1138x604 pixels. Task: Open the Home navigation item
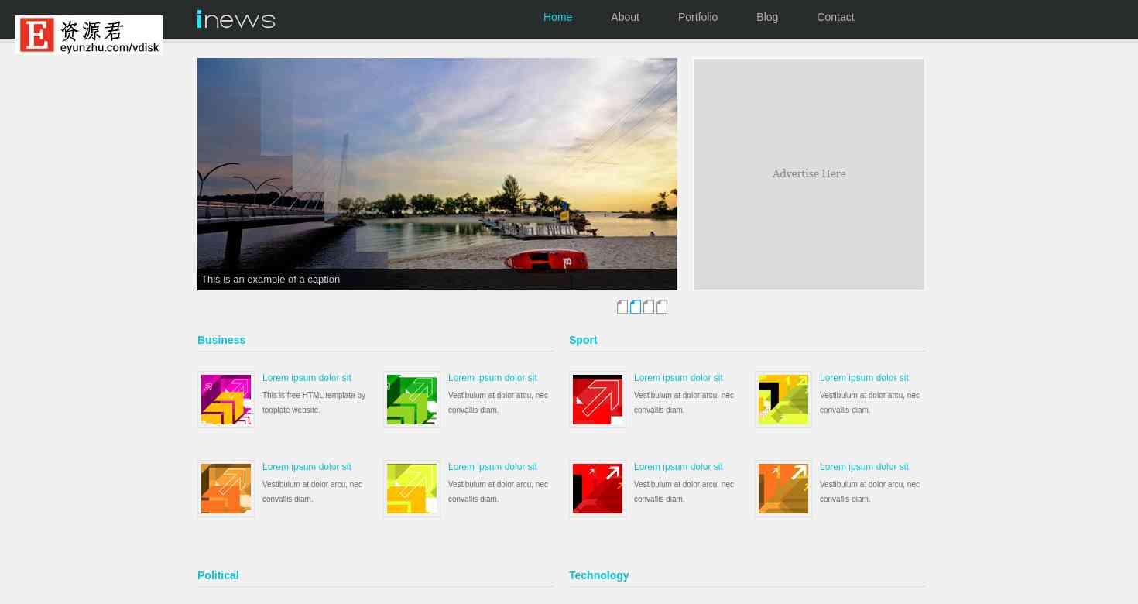[x=557, y=17]
